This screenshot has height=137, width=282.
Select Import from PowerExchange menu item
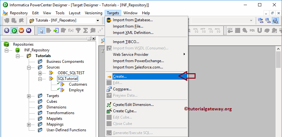pos(147,61)
